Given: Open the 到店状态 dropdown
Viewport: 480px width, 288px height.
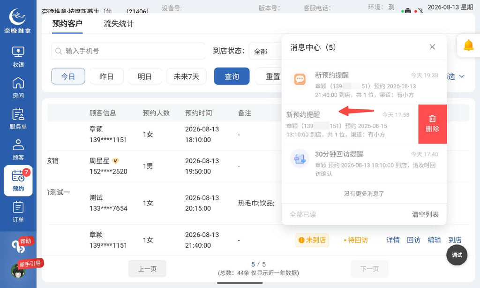Looking at the screenshot, I should point(266,51).
